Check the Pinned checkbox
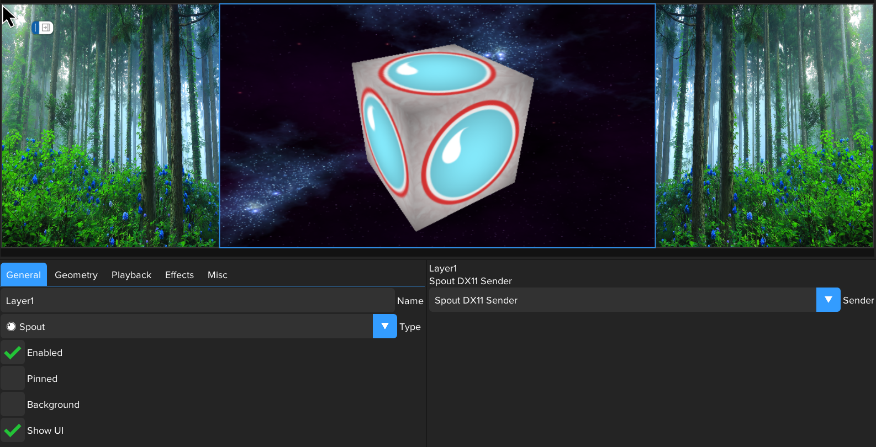 [x=13, y=379]
